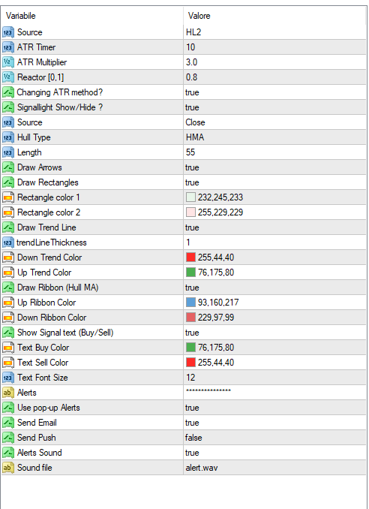The image size is (369, 509).
Task: Click the color icon beside Down Ribbon Color
Action: 7,318
